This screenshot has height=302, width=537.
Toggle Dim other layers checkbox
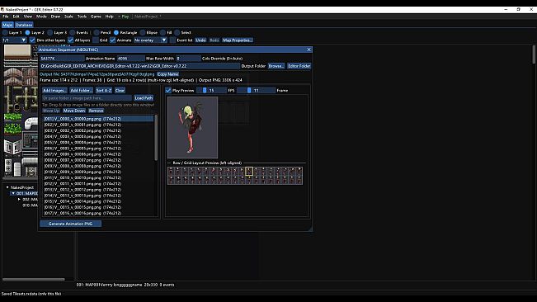pos(32,40)
